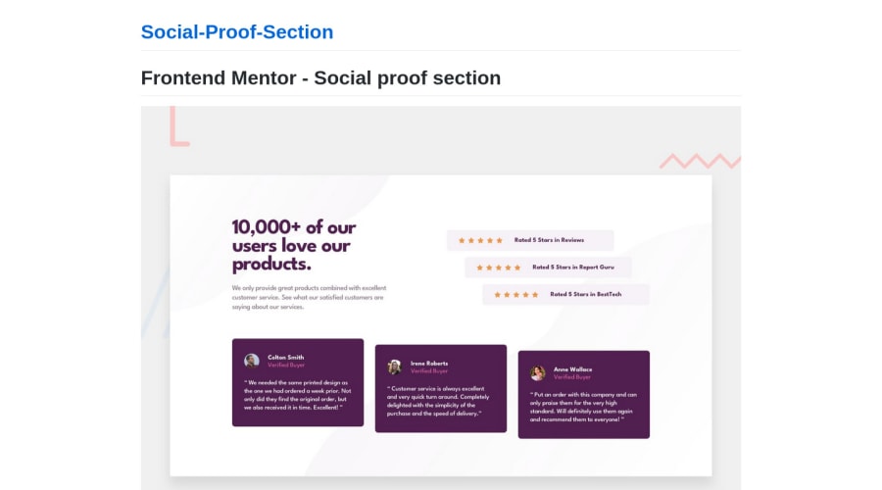Click the Frontend Mentor - Social proof section heading

click(320, 77)
